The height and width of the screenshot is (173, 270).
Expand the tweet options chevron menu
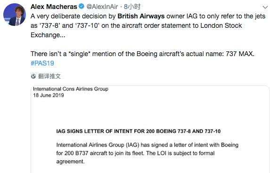265,7
